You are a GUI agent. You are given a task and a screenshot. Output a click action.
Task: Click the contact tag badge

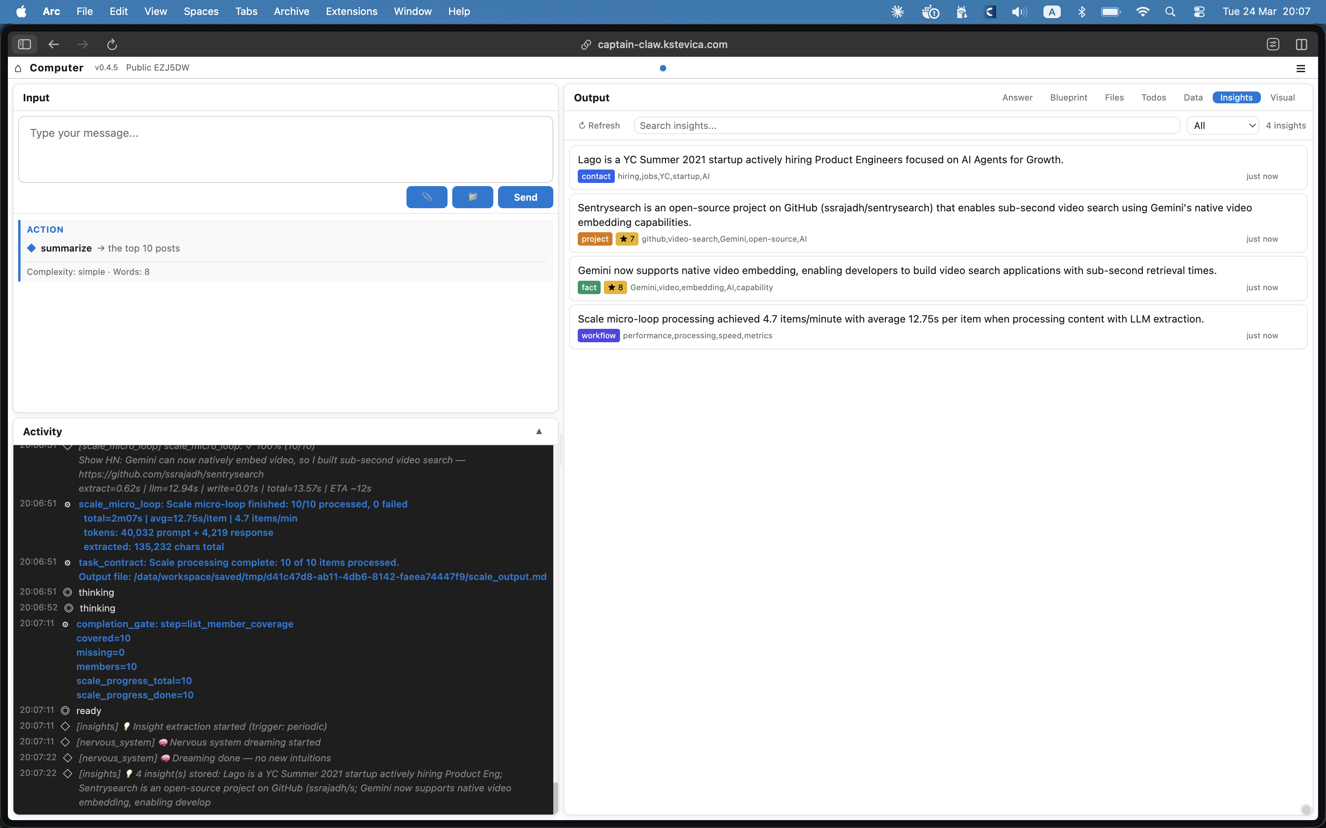pyautogui.click(x=596, y=176)
